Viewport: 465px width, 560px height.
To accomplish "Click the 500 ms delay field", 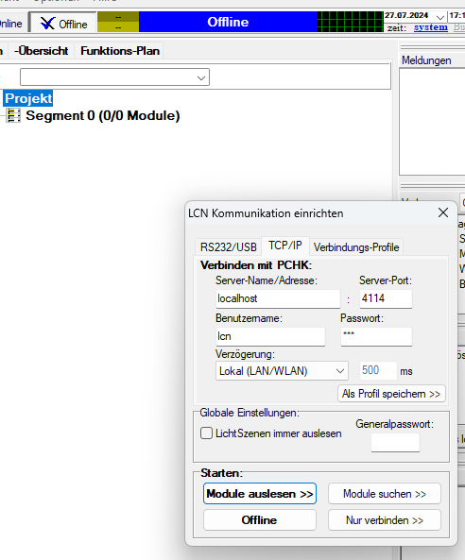I will (378, 370).
